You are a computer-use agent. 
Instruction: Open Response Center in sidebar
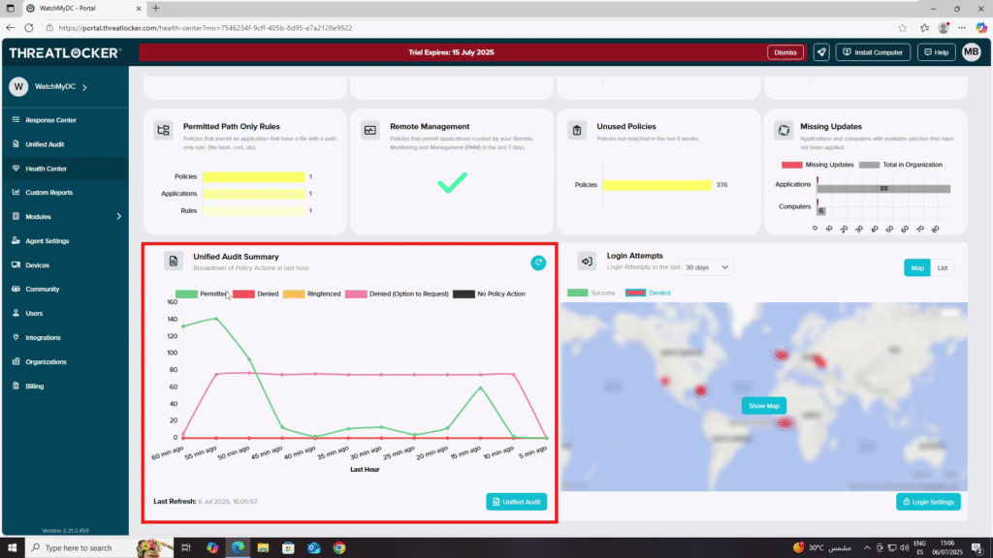[50, 120]
